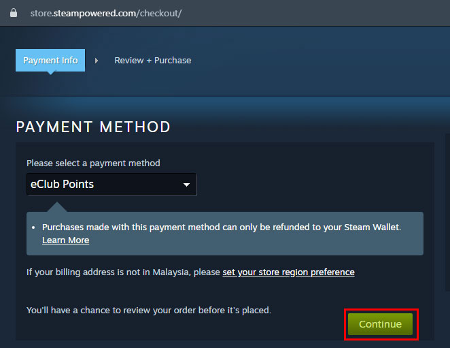The height and width of the screenshot is (348, 450).
Task: Click the padlock icon in the address bar
Action: coord(13,13)
